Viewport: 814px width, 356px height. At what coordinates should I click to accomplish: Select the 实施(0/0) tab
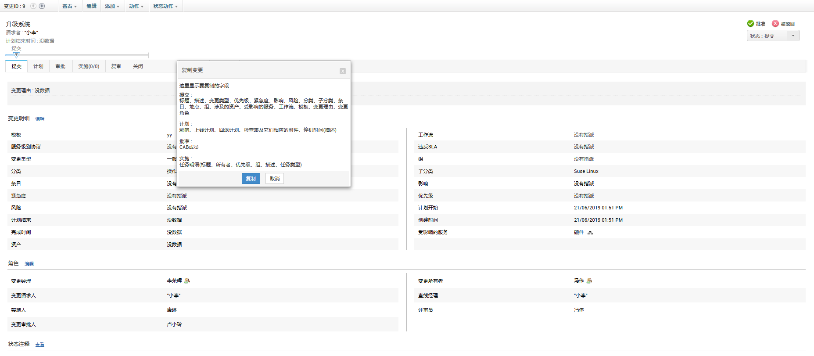click(x=89, y=66)
